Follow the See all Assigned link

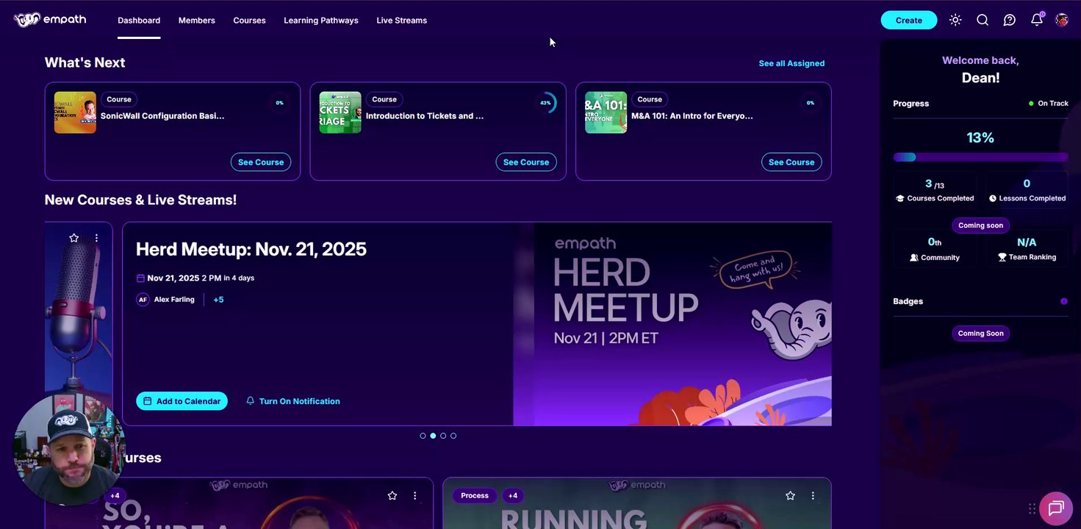pyautogui.click(x=791, y=63)
